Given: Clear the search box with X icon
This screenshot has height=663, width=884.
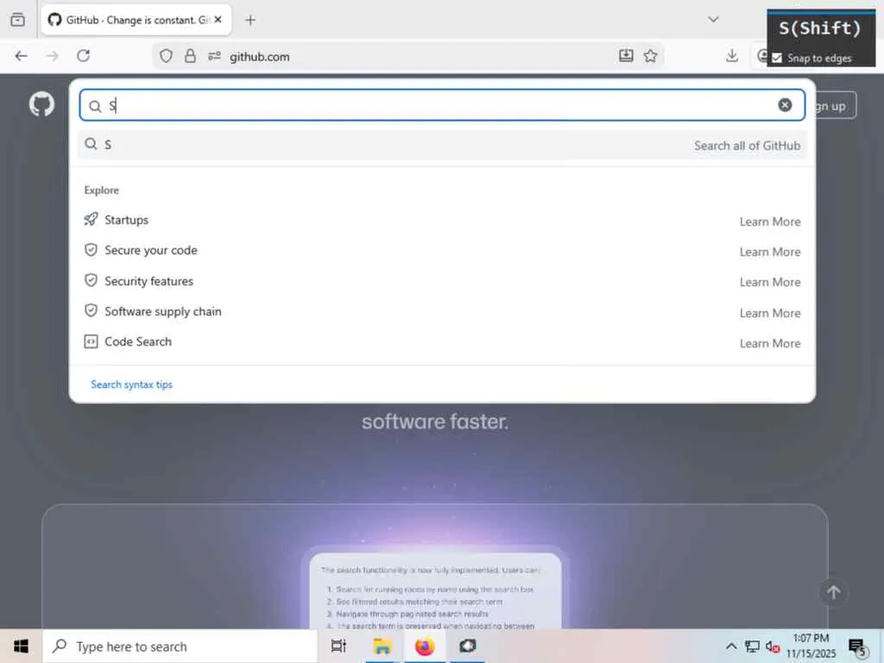Looking at the screenshot, I should pos(785,104).
